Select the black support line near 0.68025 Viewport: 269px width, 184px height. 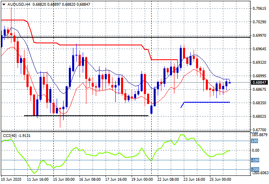(x=86, y=116)
